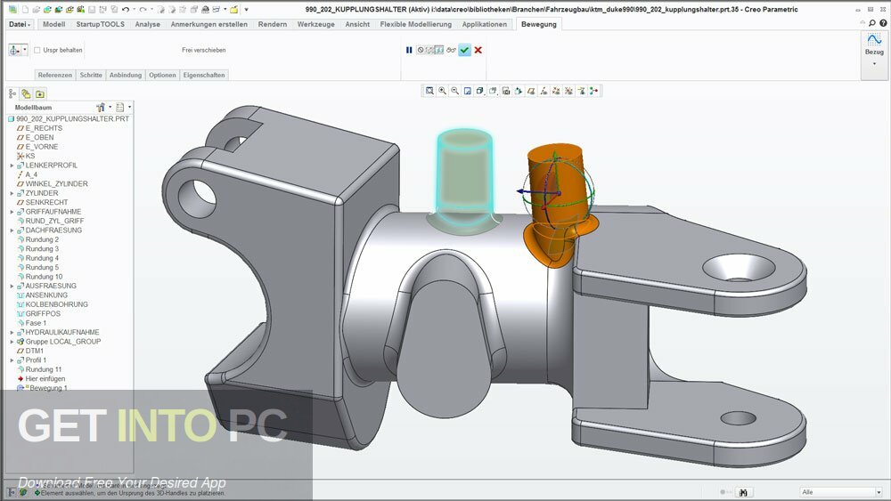The image size is (891, 501).
Task: Pause the Bewegung feature with the pause icon
Action: point(409,50)
